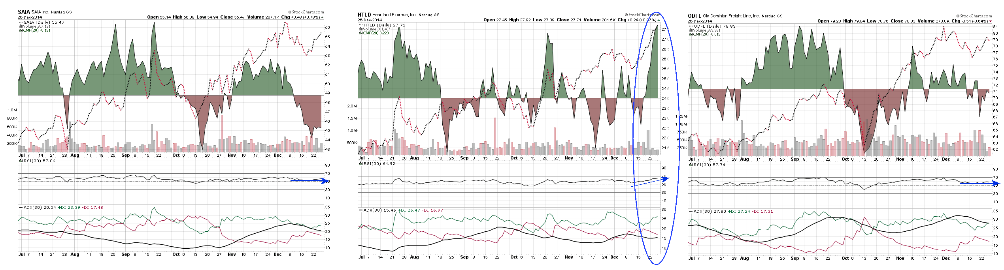Click the ODFL ticker symbol heading
1004x270 pixels.
tap(694, 16)
